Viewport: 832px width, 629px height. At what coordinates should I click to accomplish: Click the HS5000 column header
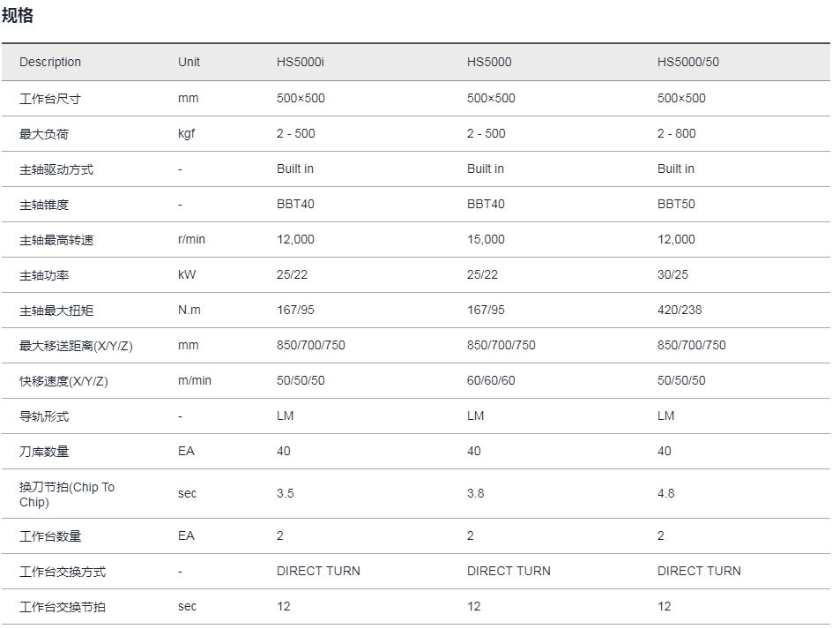[x=489, y=62]
